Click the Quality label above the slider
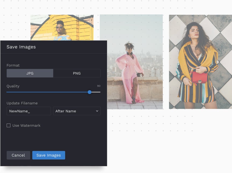Screen dimensions: 232x173 (x=13, y=86)
